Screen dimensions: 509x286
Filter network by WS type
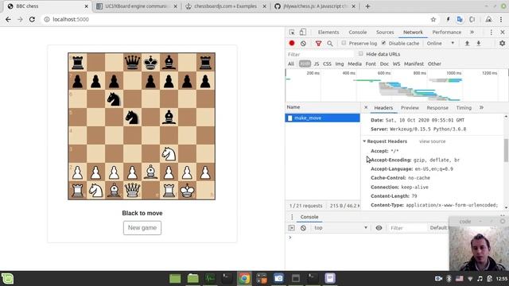pos(396,64)
